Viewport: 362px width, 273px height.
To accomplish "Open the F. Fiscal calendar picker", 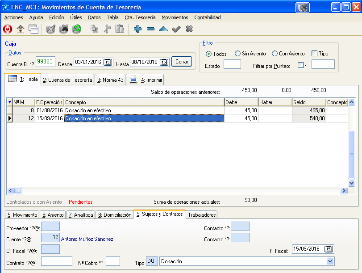I will 329,249.
